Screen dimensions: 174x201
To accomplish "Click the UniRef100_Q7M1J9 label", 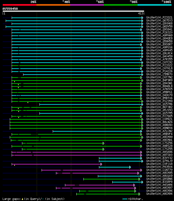I will [x=159, y=161].
